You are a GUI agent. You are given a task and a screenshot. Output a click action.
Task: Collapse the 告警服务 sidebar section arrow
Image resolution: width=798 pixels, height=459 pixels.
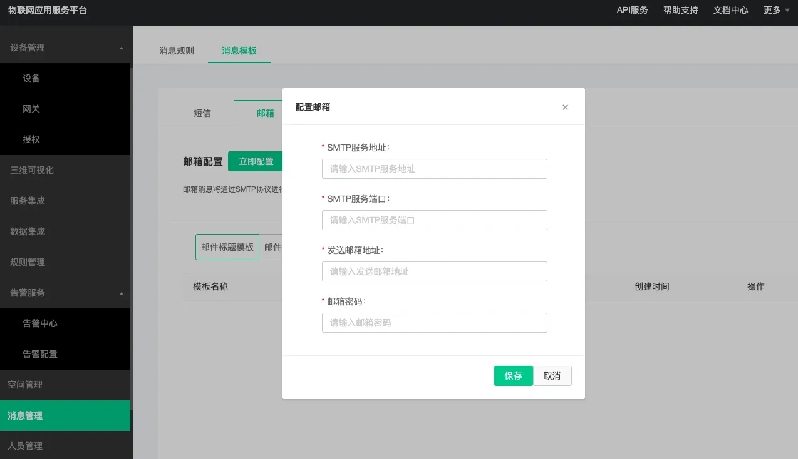pos(122,293)
